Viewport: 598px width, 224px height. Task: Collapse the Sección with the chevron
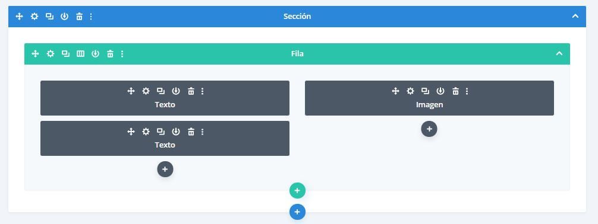(575, 17)
